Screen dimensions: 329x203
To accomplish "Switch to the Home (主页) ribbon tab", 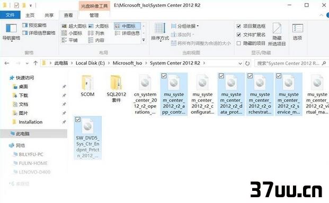I will point(30,15).
